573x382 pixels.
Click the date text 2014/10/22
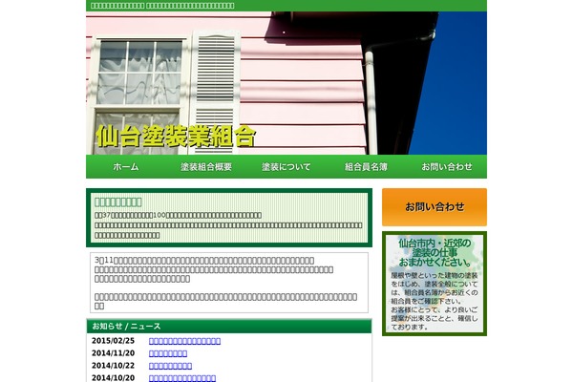(x=114, y=366)
